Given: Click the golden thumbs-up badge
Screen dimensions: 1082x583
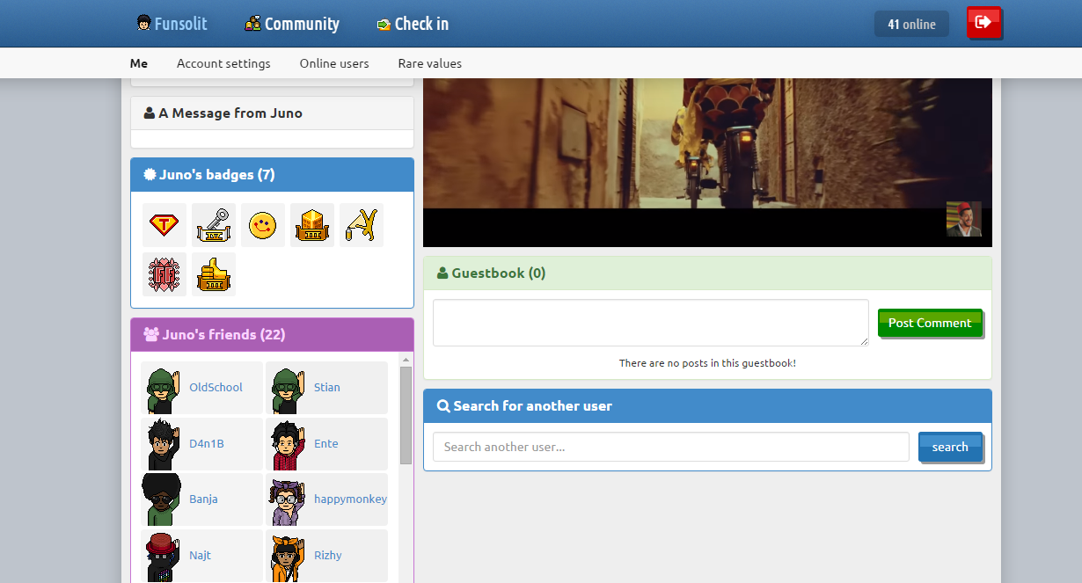Looking at the screenshot, I should pyautogui.click(x=214, y=274).
